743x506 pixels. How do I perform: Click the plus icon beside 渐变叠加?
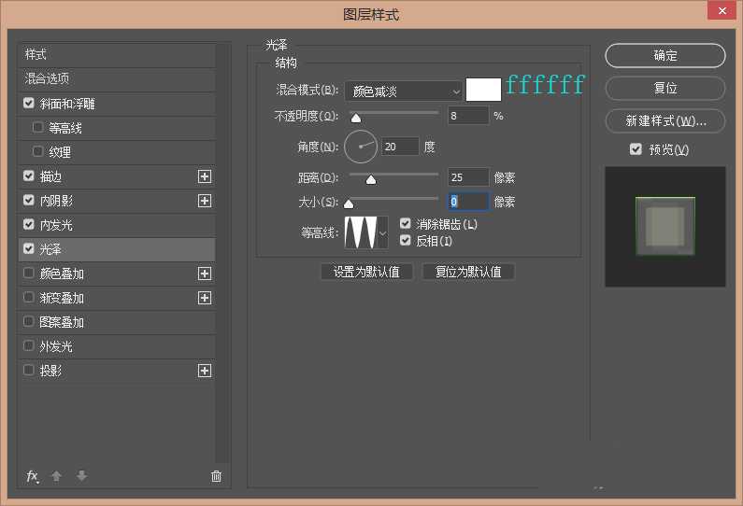pos(205,298)
